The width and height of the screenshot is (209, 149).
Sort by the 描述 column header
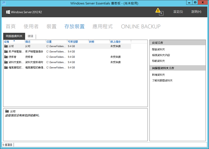[35, 42]
